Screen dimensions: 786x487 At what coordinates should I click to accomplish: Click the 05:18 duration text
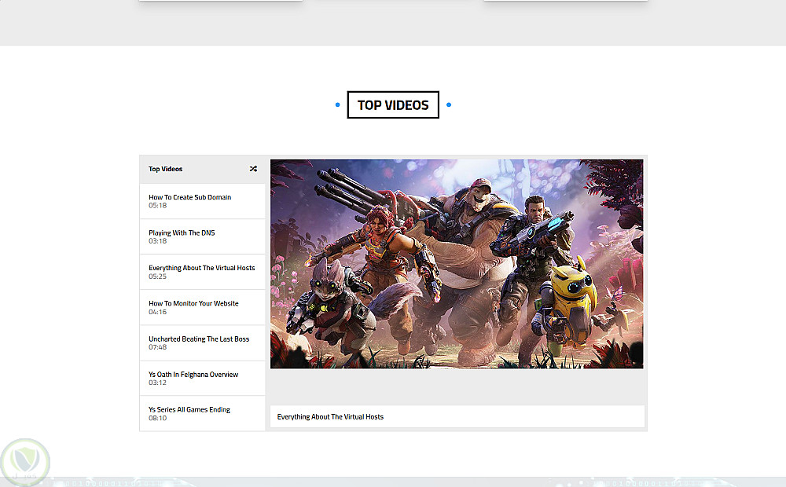point(157,206)
